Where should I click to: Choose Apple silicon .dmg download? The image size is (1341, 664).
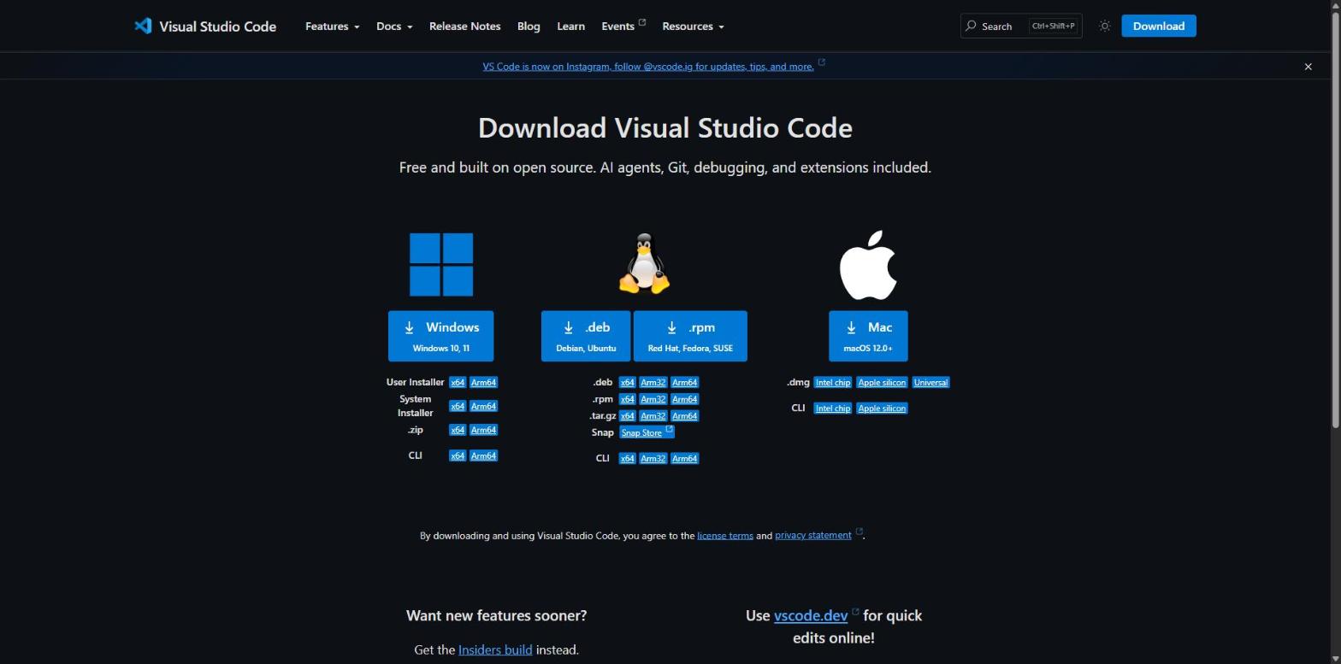coord(882,383)
